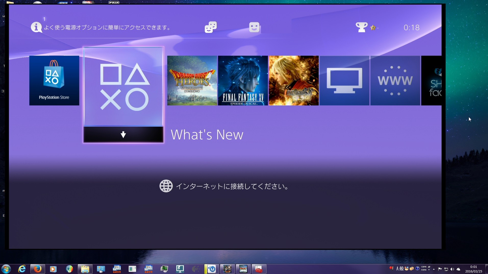The width and height of the screenshot is (488, 274).
Task: Open the Windows Start orb
Action: 6,269
